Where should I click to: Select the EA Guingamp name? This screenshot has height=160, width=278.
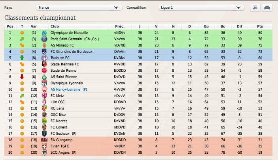[x=62, y=140]
